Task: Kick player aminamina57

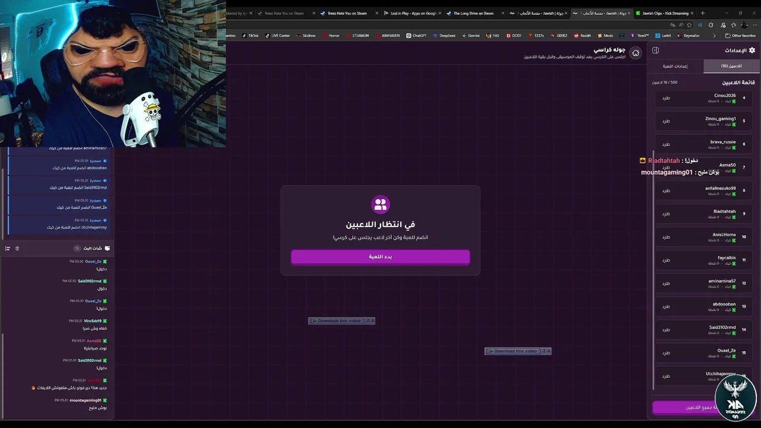Action: click(666, 284)
